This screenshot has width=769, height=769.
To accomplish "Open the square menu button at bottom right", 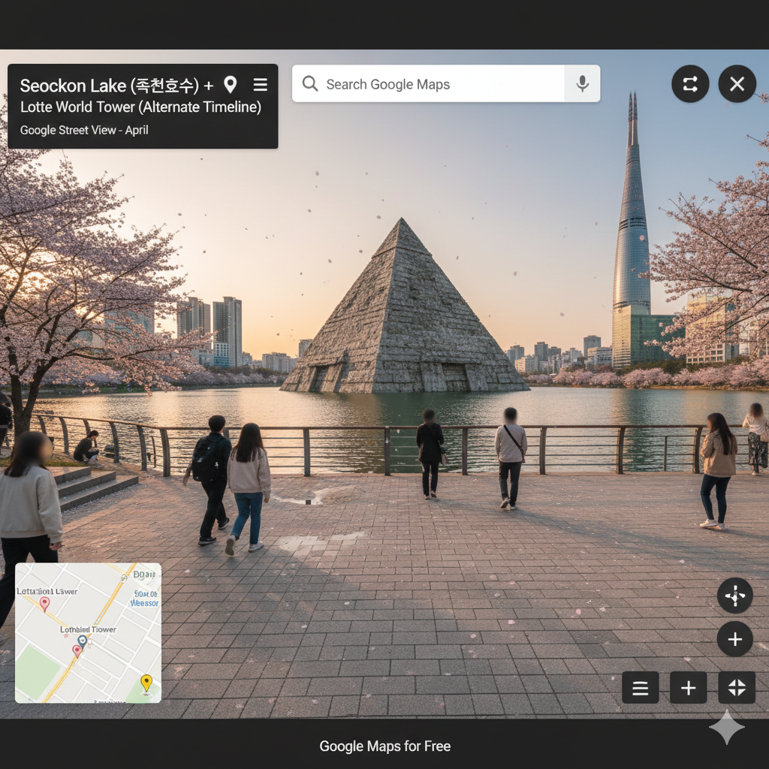I will 640,687.
